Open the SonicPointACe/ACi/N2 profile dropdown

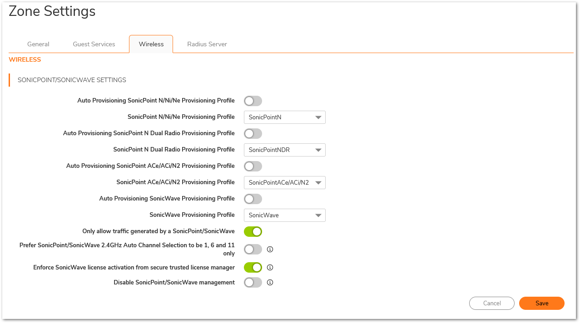pos(284,182)
